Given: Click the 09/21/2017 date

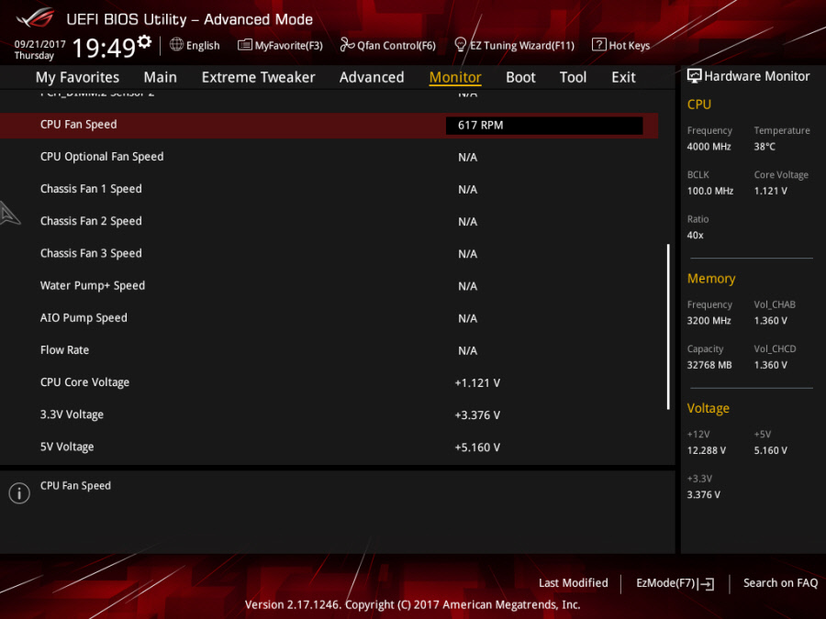Looking at the screenshot, I should click(40, 44).
